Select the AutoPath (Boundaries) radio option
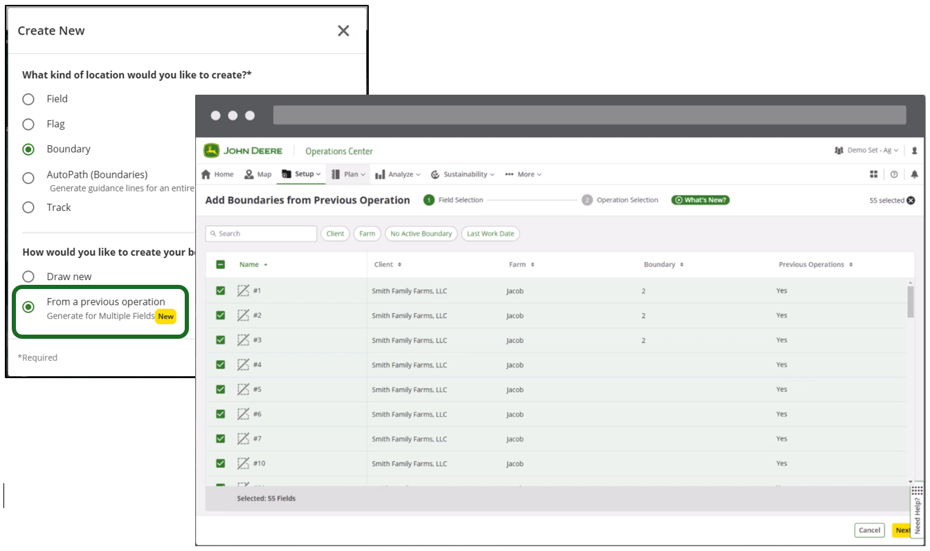Viewport: 930px width, 551px height. tap(28, 178)
